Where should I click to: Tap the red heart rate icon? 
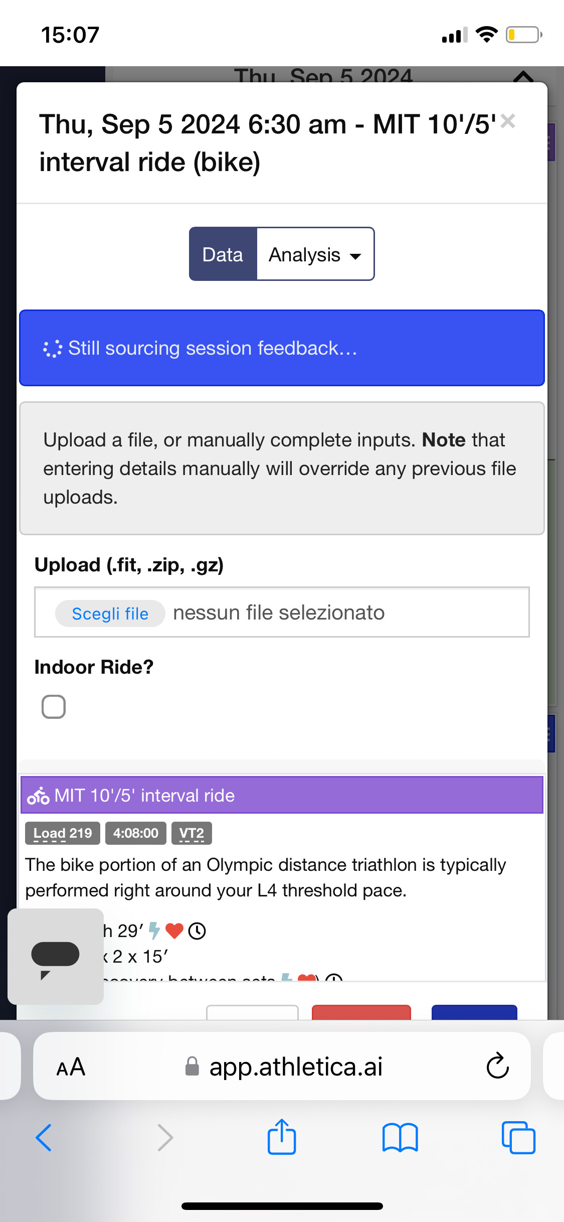(x=174, y=931)
